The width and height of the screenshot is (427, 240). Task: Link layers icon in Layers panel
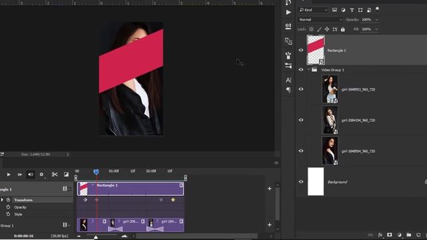(370, 235)
